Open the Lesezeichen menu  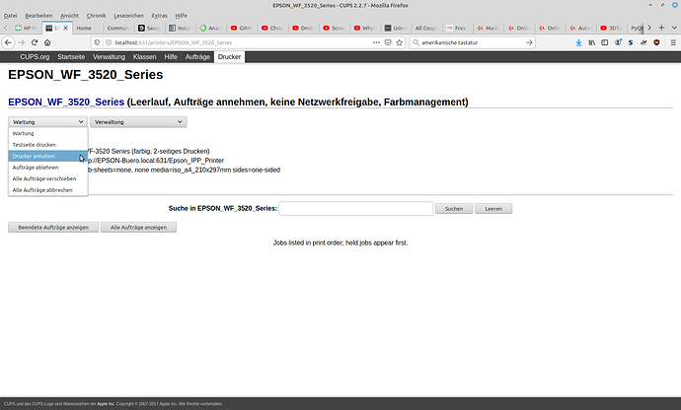coord(128,16)
